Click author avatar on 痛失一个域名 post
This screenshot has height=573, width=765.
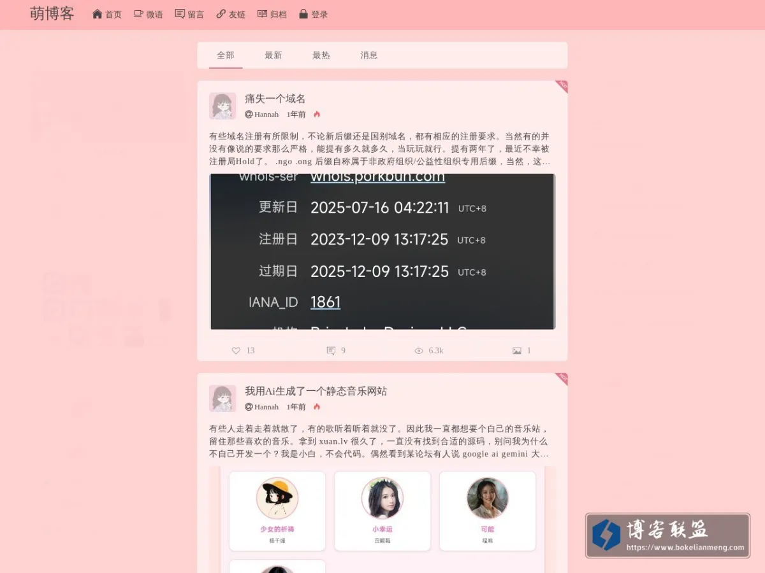pyautogui.click(x=222, y=106)
